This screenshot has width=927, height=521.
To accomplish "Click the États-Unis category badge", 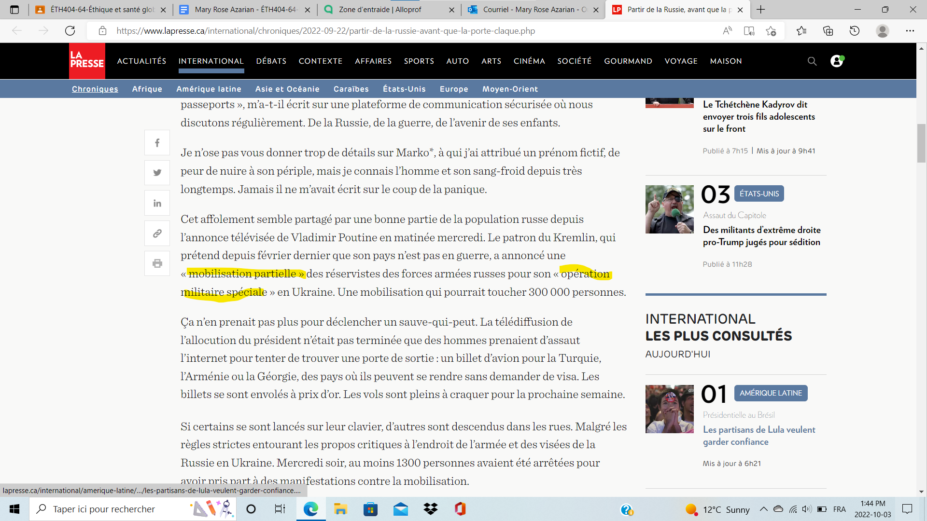I will click(x=759, y=193).
